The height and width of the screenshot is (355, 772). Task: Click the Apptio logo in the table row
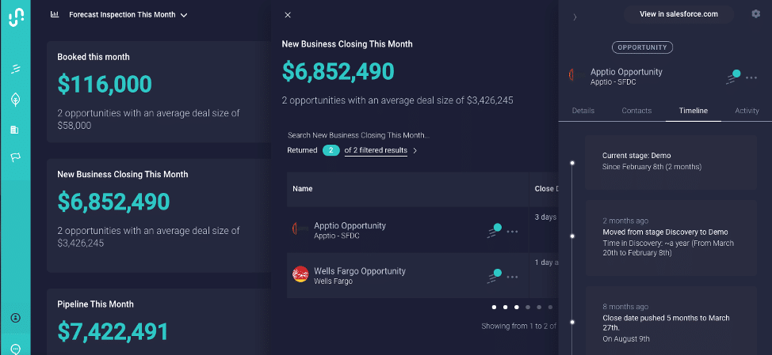[x=300, y=229]
